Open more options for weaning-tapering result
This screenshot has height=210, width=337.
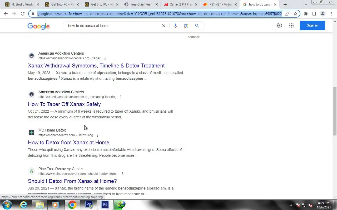[121, 97]
